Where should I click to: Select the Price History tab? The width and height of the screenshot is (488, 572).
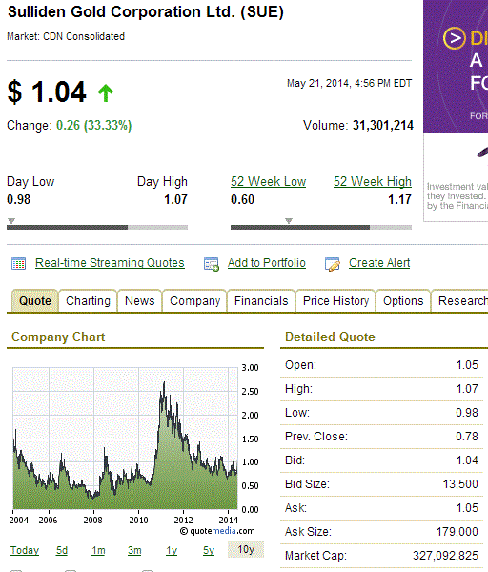335,301
